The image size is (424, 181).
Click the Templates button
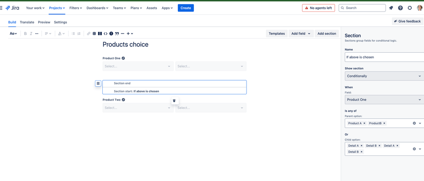pos(277,34)
